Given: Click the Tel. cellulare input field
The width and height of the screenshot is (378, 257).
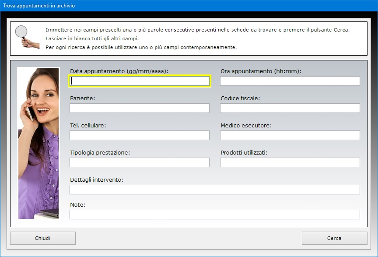Looking at the screenshot, I should tap(140, 135).
